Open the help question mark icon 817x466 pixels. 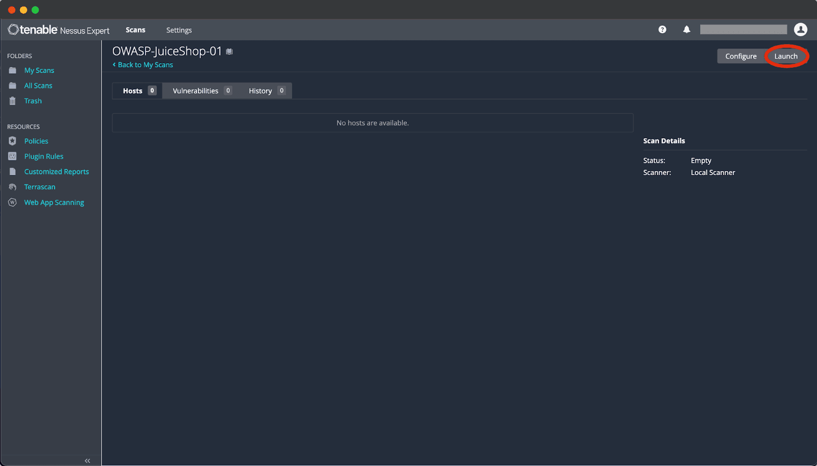tap(662, 30)
